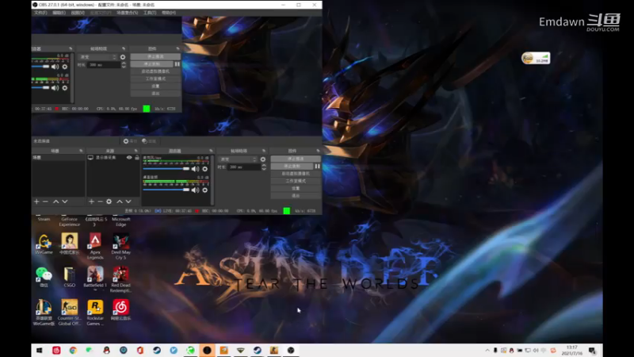The width and height of the screenshot is (634, 357).
Task: Open Counter-Strike Global Offensive desktop shortcut
Action: coord(70,313)
